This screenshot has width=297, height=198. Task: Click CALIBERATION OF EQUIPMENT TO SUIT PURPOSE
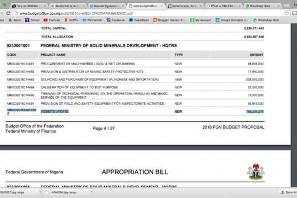coord(79,87)
